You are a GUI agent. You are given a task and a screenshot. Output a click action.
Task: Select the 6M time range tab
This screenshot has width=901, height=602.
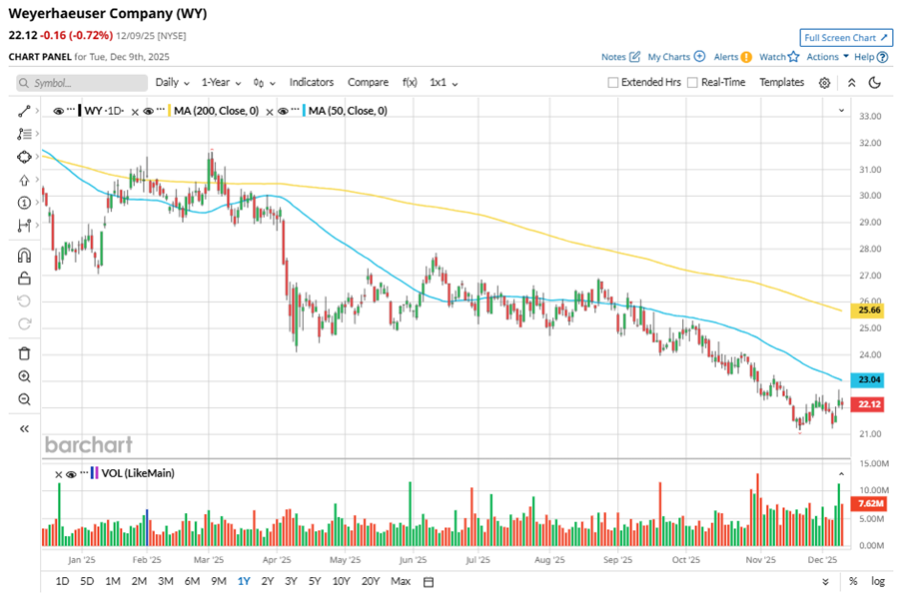[x=191, y=581]
